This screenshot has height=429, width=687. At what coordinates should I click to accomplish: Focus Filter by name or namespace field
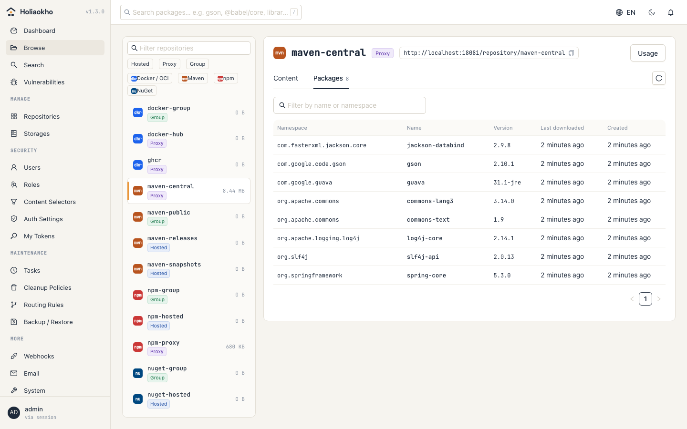coord(350,105)
